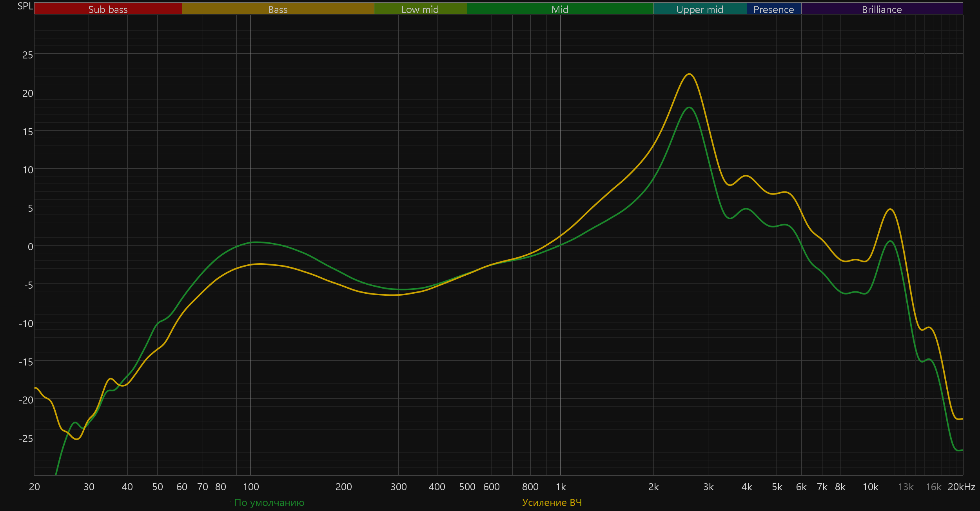980x511 pixels.
Task: Click the Brilliance band header
Action: click(x=882, y=9)
